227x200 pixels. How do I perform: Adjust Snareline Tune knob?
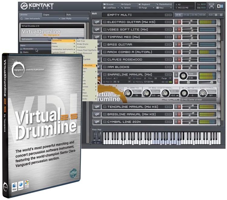pyautogui.click(x=183, y=76)
